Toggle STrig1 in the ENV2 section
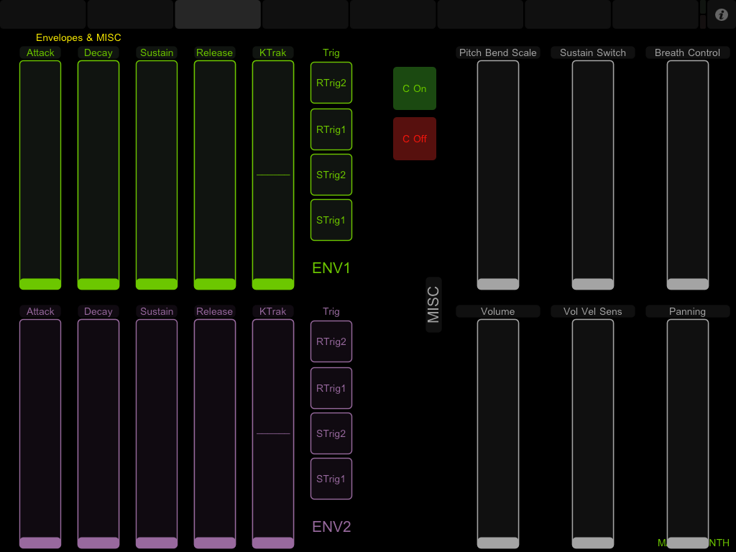736x552 pixels. coord(331,479)
